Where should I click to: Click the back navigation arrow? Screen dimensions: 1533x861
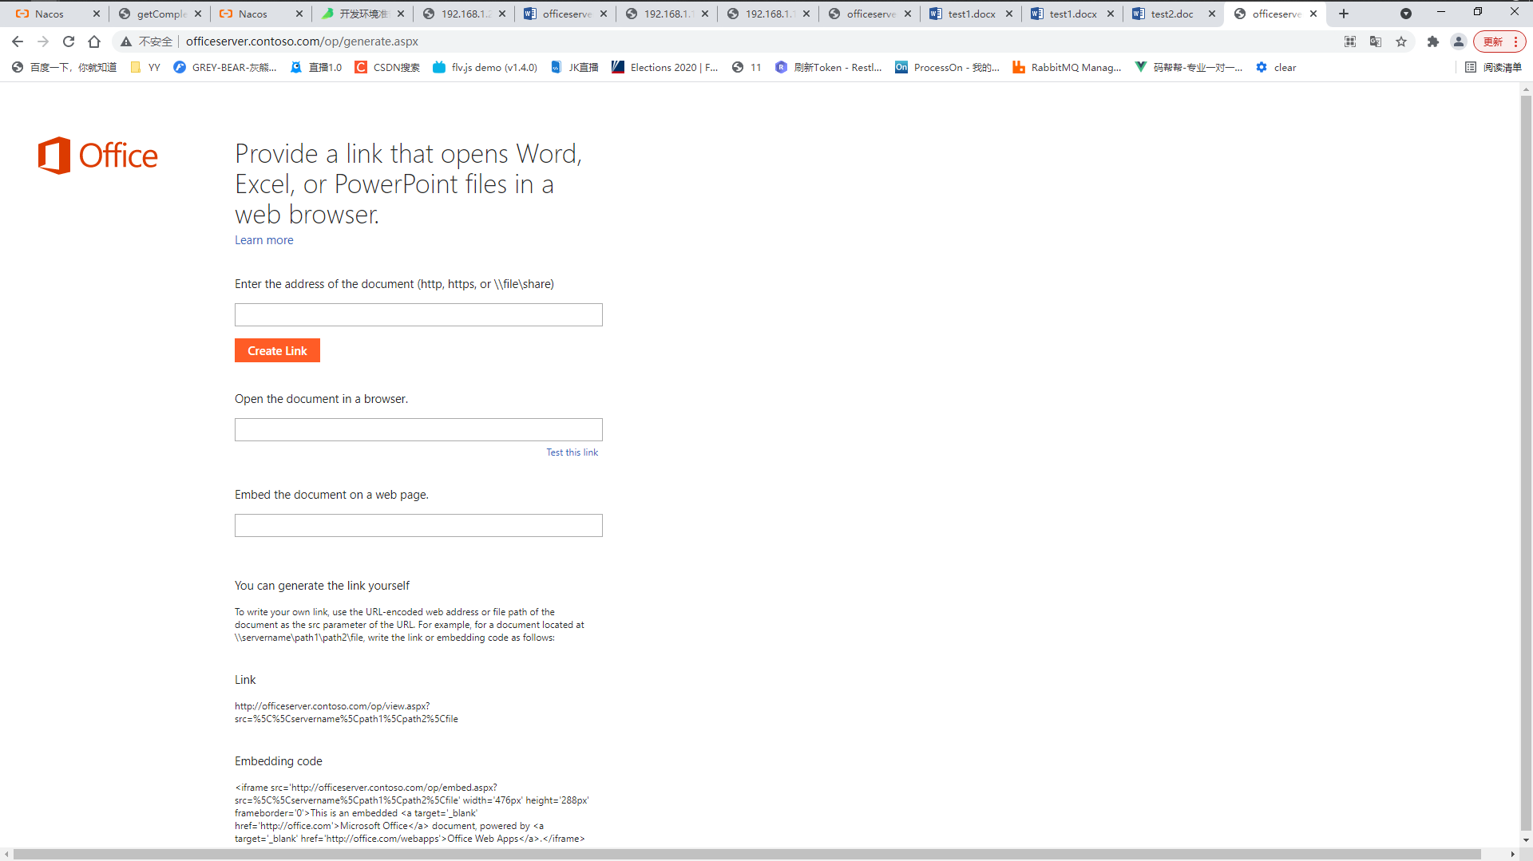[x=17, y=41]
